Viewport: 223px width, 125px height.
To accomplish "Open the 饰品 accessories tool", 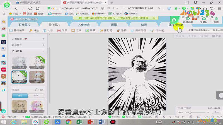I will [62, 31].
